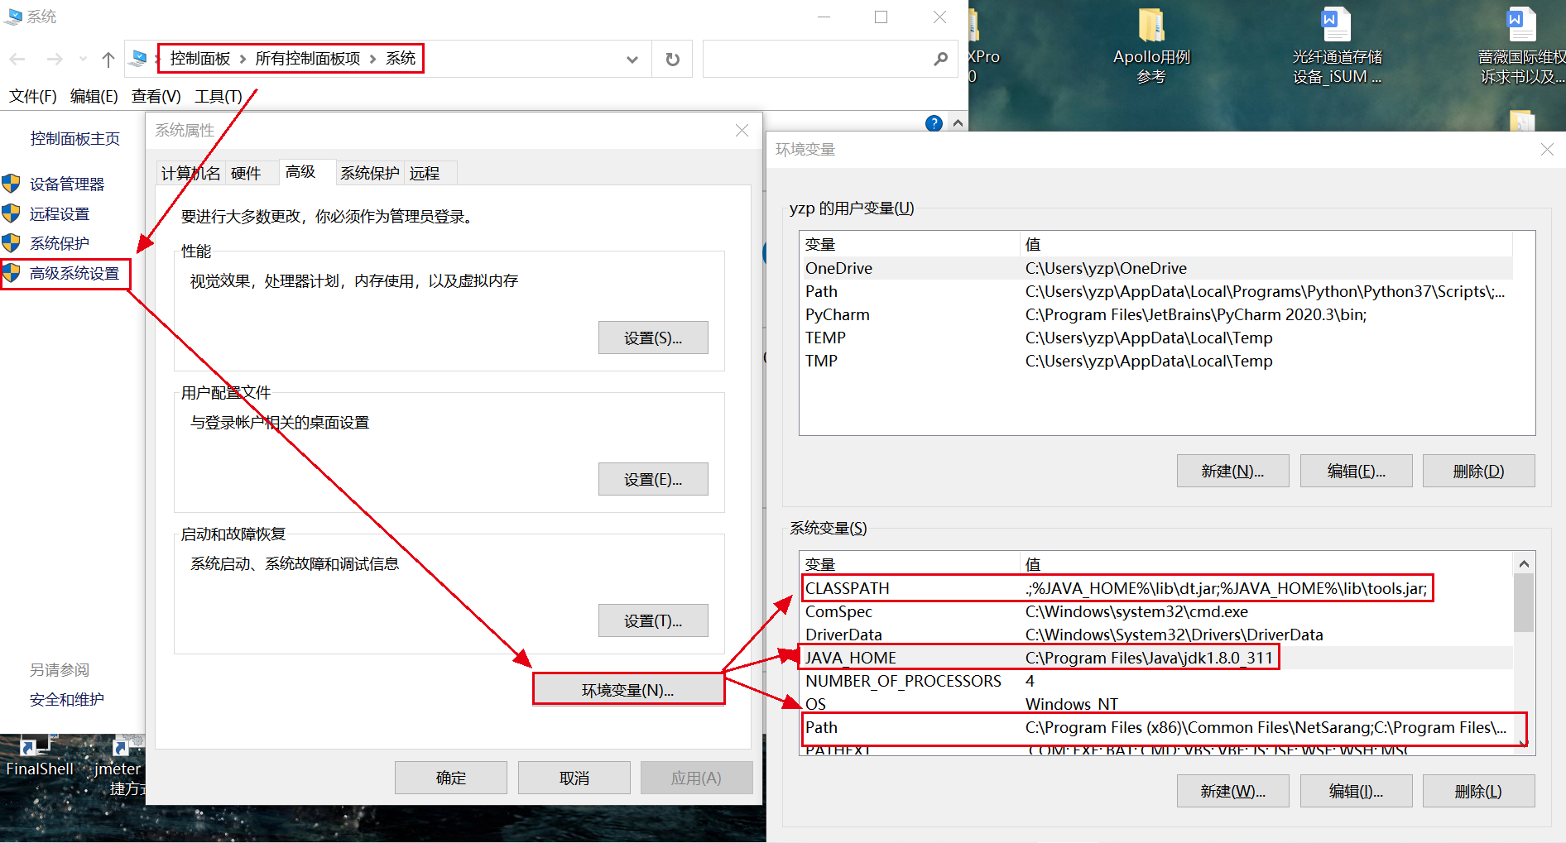Switch to the 计算机名 tab
1566x843 pixels.
coord(191,173)
